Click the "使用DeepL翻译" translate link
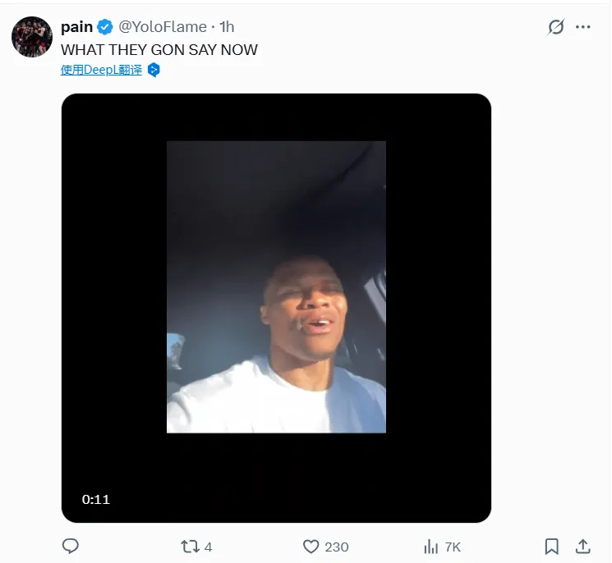The image size is (612, 563). point(101,71)
